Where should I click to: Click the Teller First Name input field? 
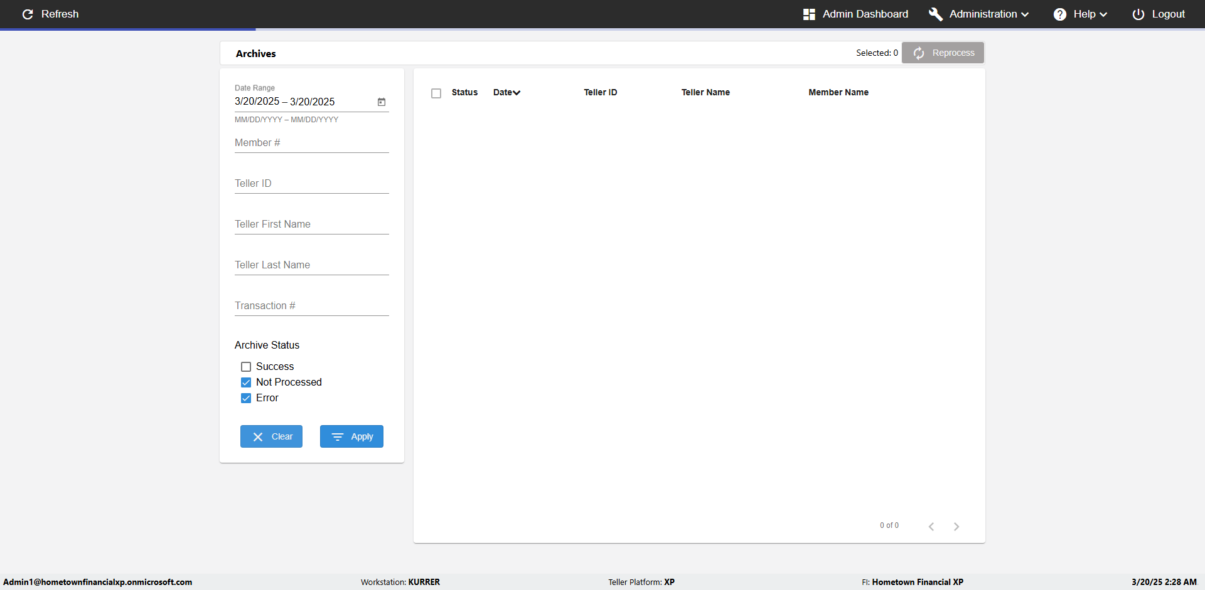coord(312,224)
